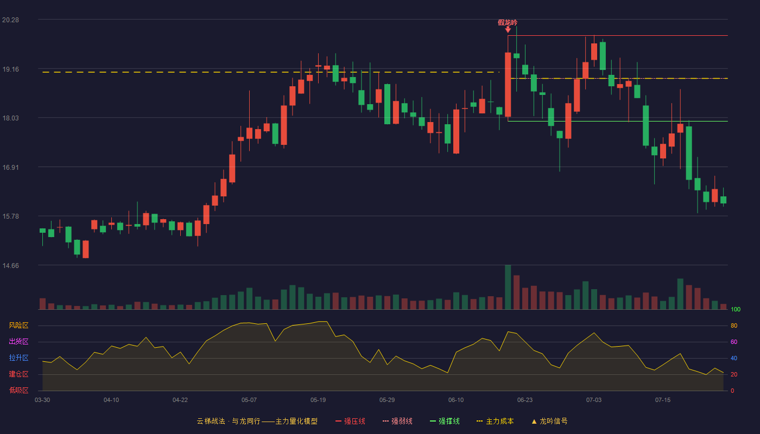Image resolution: width=760 pixels, height=434 pixels.
Task: Click the 云梯战法 · 与龙同行 title text
Action: click(x=228, y=422)
